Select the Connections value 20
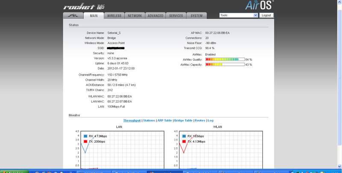Image resolution: width=342 pixels, height=173 pixels. [x=207, y=38]
